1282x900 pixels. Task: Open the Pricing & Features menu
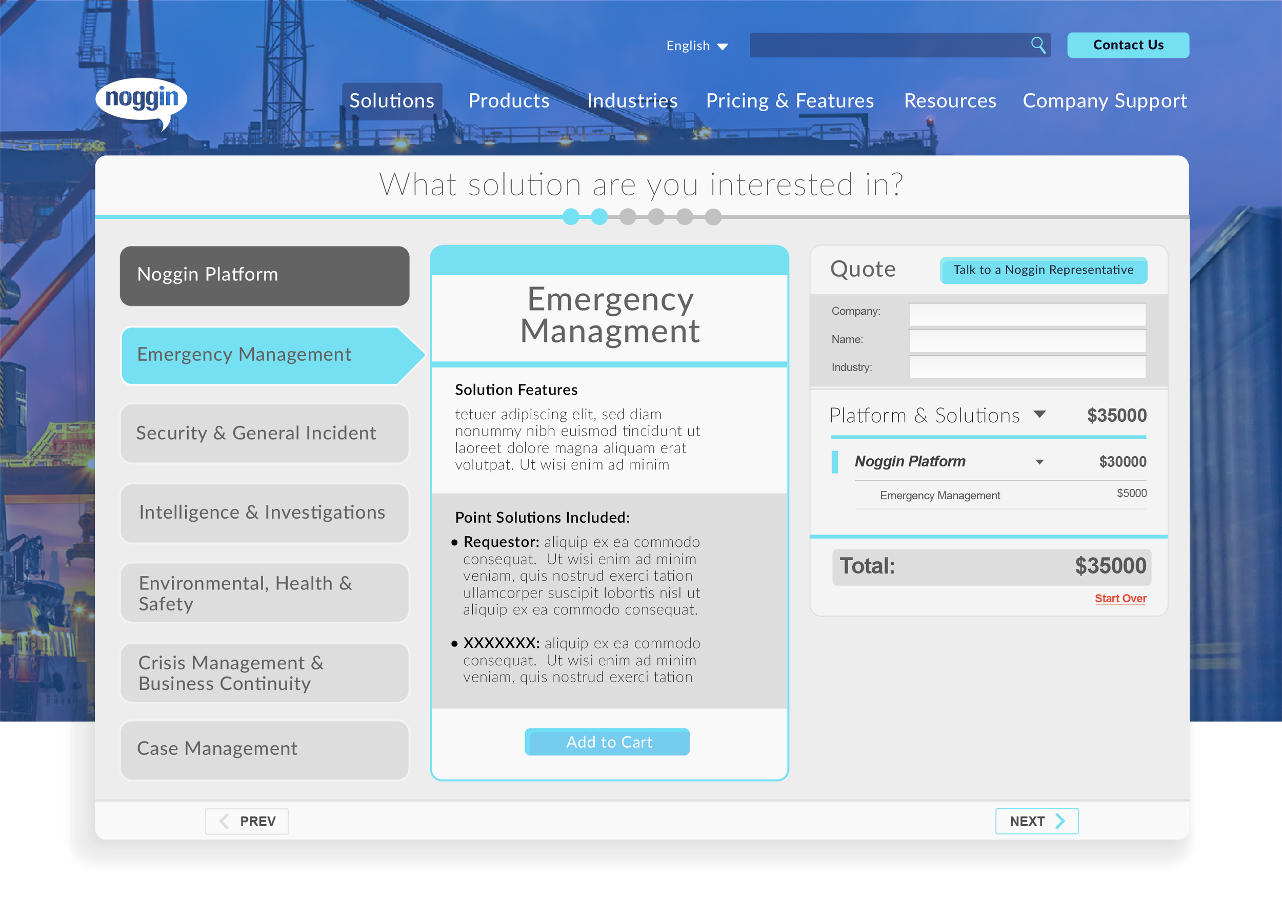pyautogui.click(x=790, y=100)
